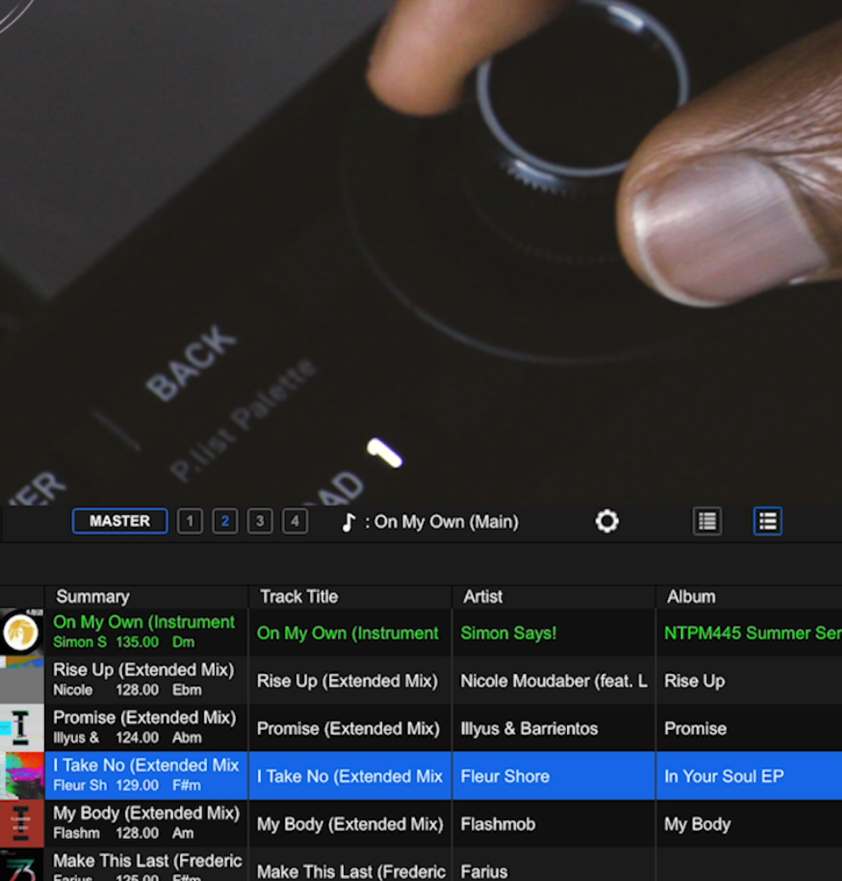This screenshot has width=842, height=881.
Task: Select the I Take No artwork thumbnail
Action: tap(21, 776)
